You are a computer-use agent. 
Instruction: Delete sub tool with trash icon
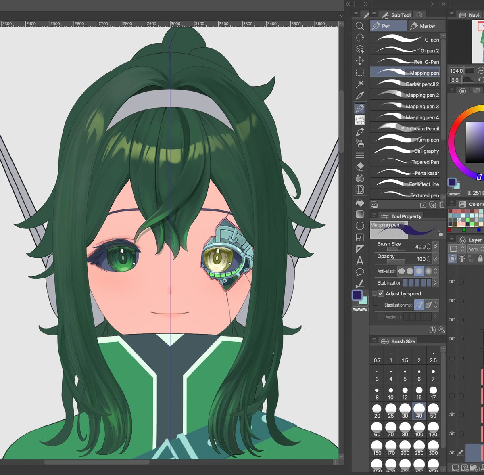tap(442, 205)
